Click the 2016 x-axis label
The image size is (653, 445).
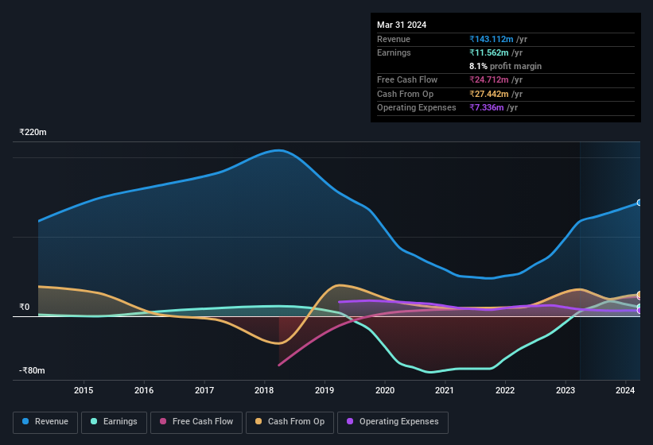[144, 390]
